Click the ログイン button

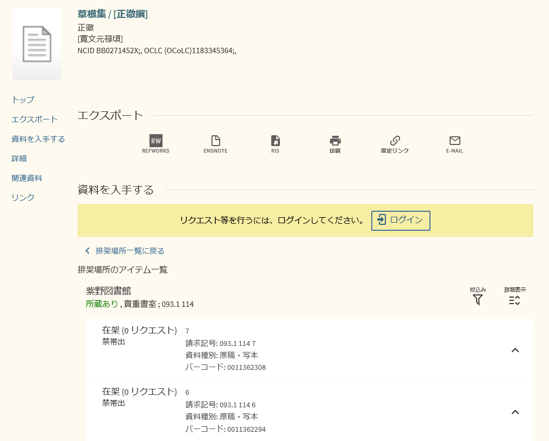[x=401, y=220]
